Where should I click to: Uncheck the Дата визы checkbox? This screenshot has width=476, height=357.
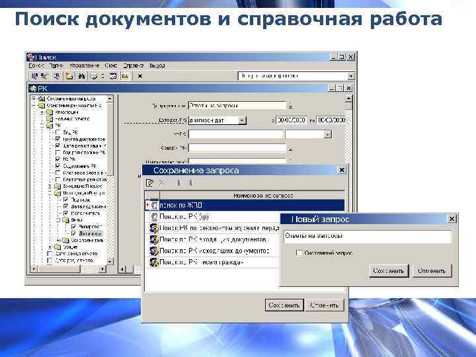pos(74,233)
